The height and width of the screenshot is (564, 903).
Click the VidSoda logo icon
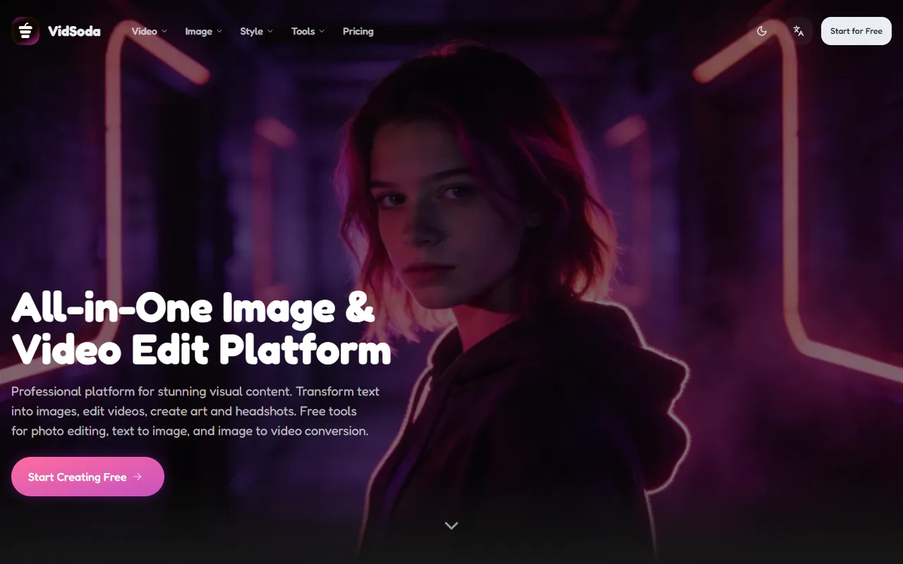click(x=25, y=31)
